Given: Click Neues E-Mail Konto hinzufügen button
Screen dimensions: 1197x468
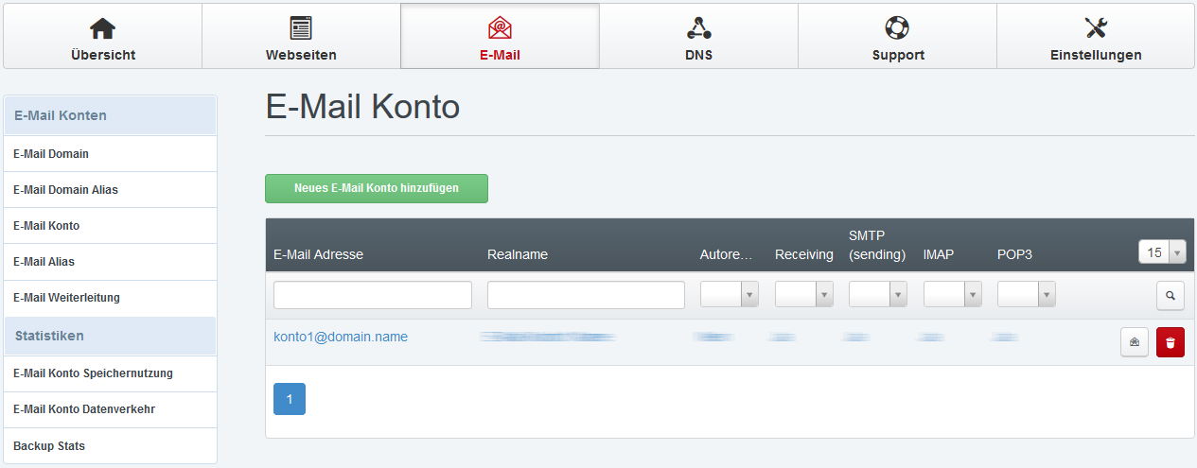Looking at the screenshot, I should (x=376, y=188).
